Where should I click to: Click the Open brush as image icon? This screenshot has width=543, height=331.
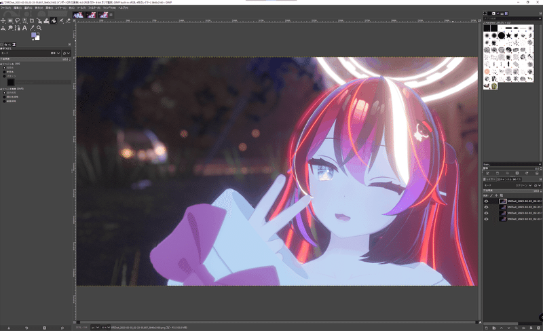[x=537, y=173]
